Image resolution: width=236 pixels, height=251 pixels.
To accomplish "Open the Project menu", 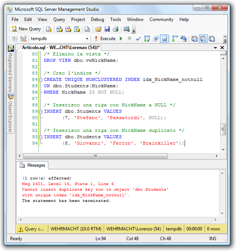I will (78, 19).
